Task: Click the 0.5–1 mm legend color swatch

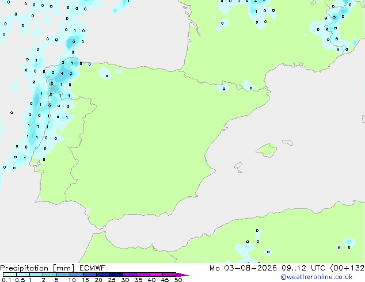Action: pyautogui.click(x=23, y=275)
